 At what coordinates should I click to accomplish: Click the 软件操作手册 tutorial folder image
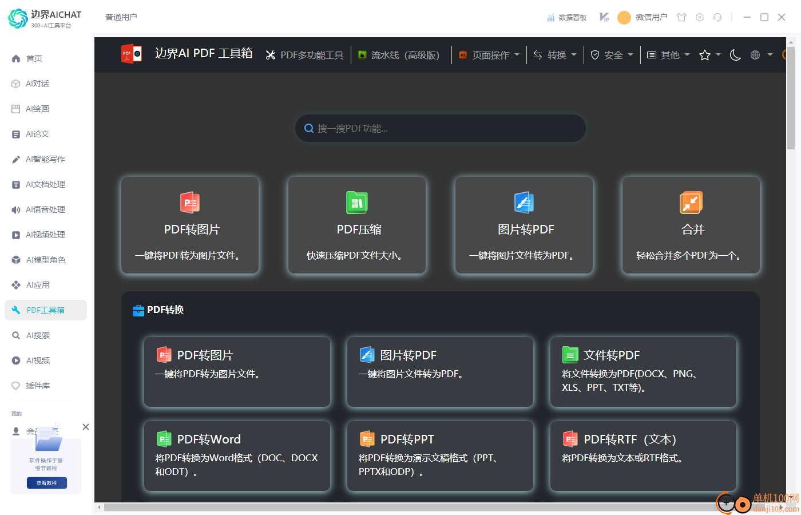48,439
